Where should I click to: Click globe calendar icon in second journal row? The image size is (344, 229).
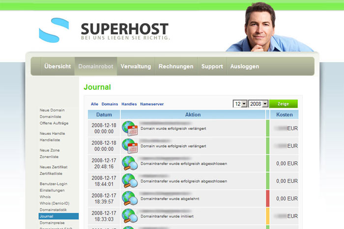tap(130, 146)
